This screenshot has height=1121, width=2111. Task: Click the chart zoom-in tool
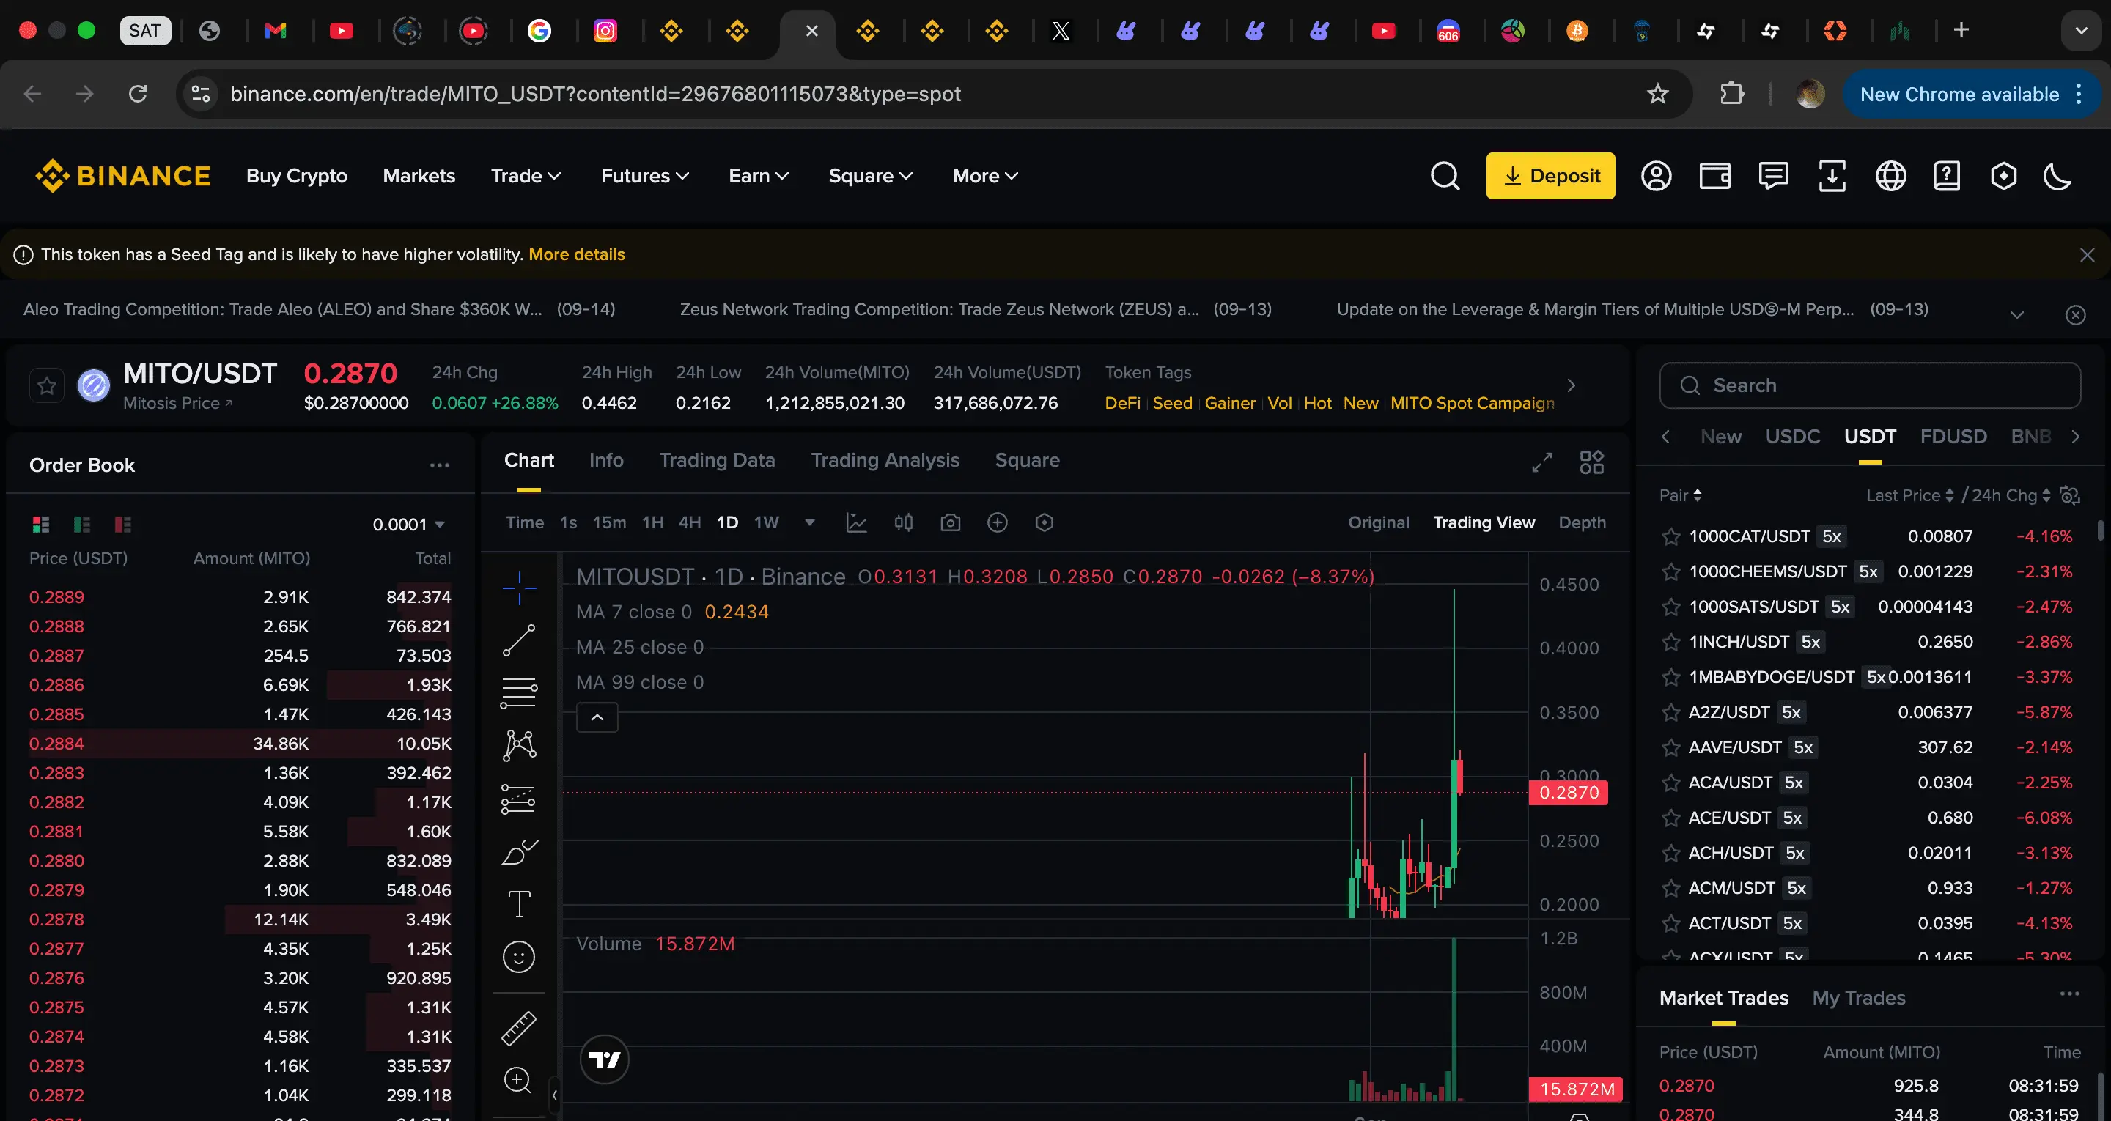coord(518,1080)
